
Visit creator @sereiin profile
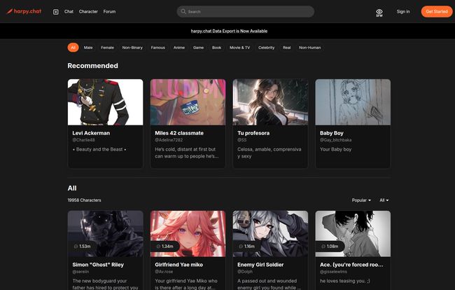click(x=80, y=272)
